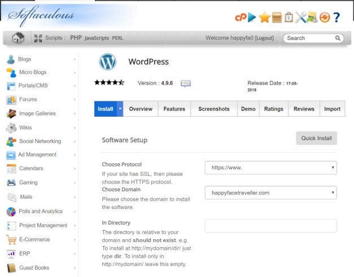
Task: Click the orange sync icon
Action: pyautogui.click(x=325, y=17)
